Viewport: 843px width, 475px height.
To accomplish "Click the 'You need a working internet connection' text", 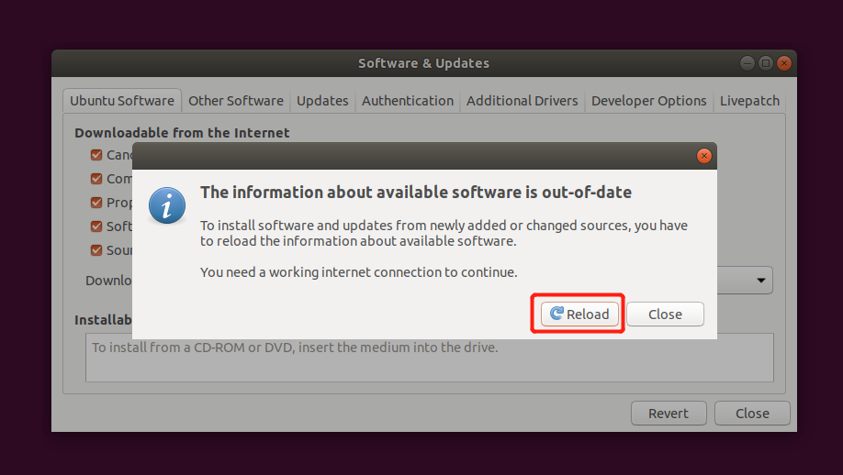I will (x=359, y=272).
